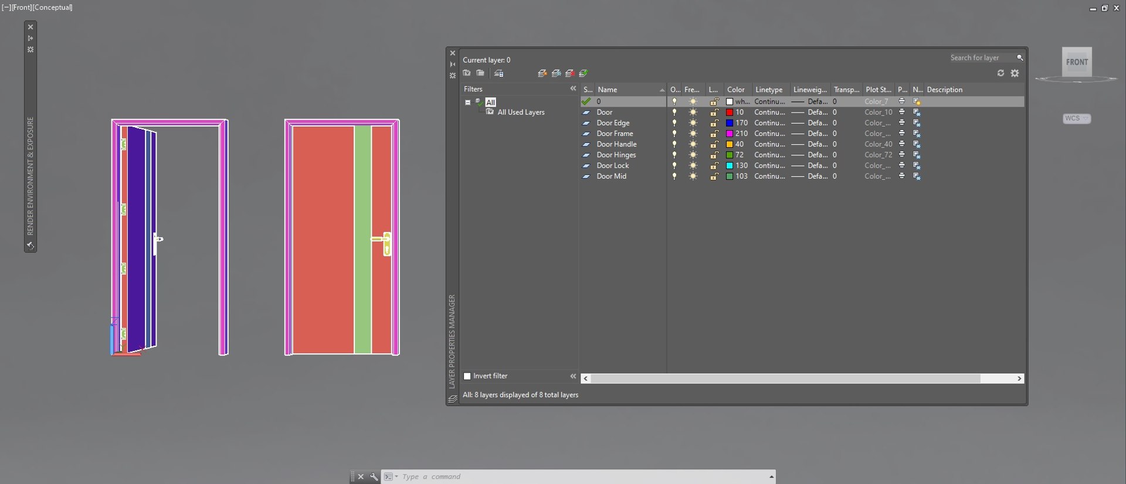This screenshot has width=1126, height=484.
Task: Toggle the Door Edge layer lightbulb off
Action: (x=674, y=123)
